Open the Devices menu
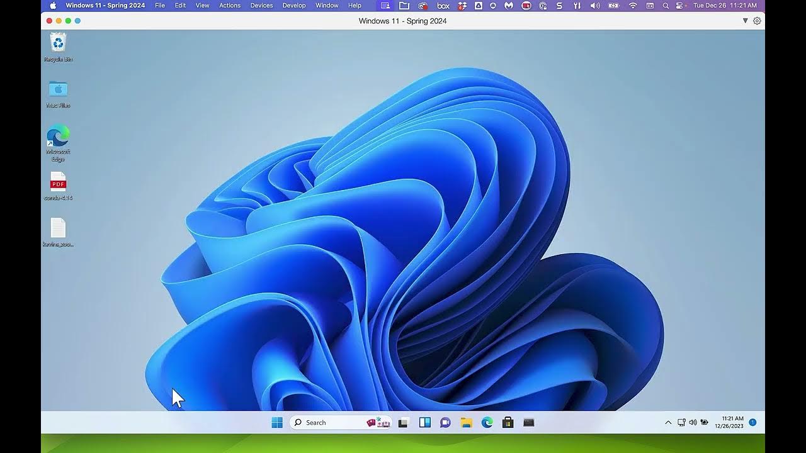Viewport: 806px width, 453px height. 262,6
